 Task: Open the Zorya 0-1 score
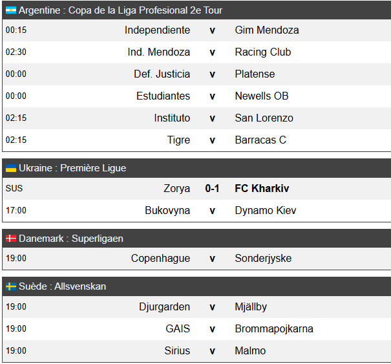[x=212, y=188]
